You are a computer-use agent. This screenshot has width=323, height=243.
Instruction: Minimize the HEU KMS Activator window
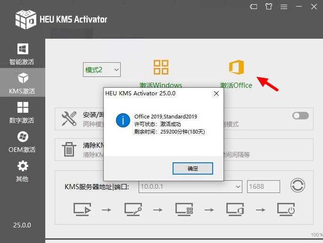pyautogui.click(x=299, y=7)
